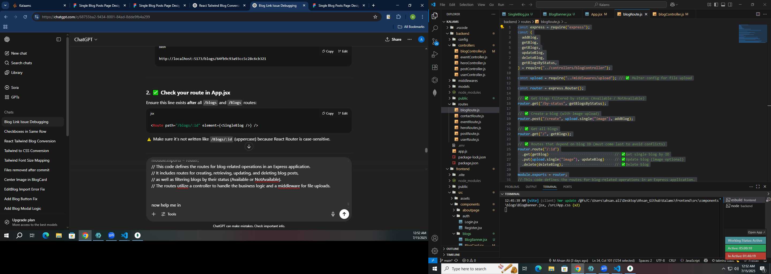
Task: Open the PROBLEMS panel tab
Action: [x=512, y=187]
